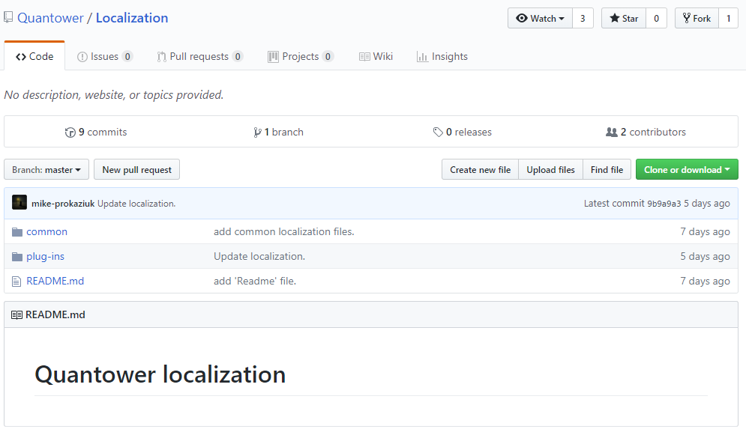Switch to the Issues tab
Screen dimensions: 746x432
pyautogui.click(x=104, y=57)
